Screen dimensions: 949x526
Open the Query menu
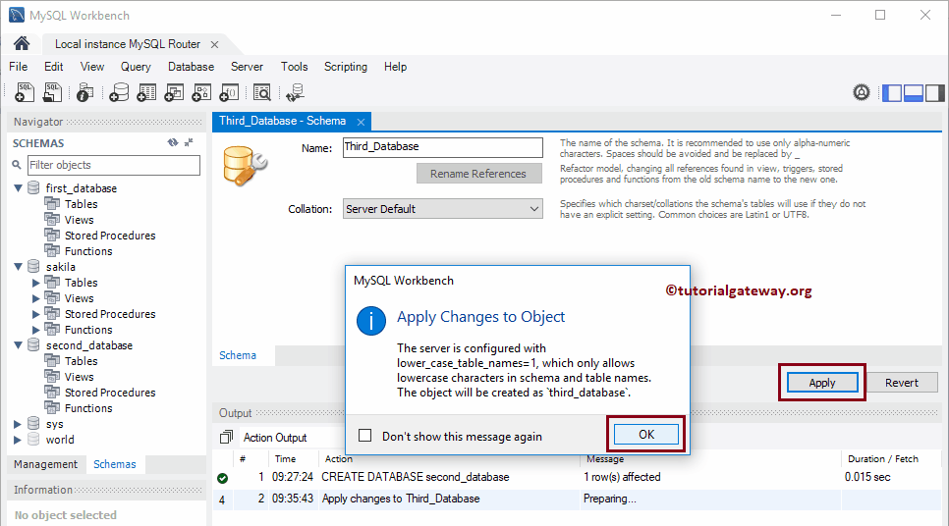point(136,67)
